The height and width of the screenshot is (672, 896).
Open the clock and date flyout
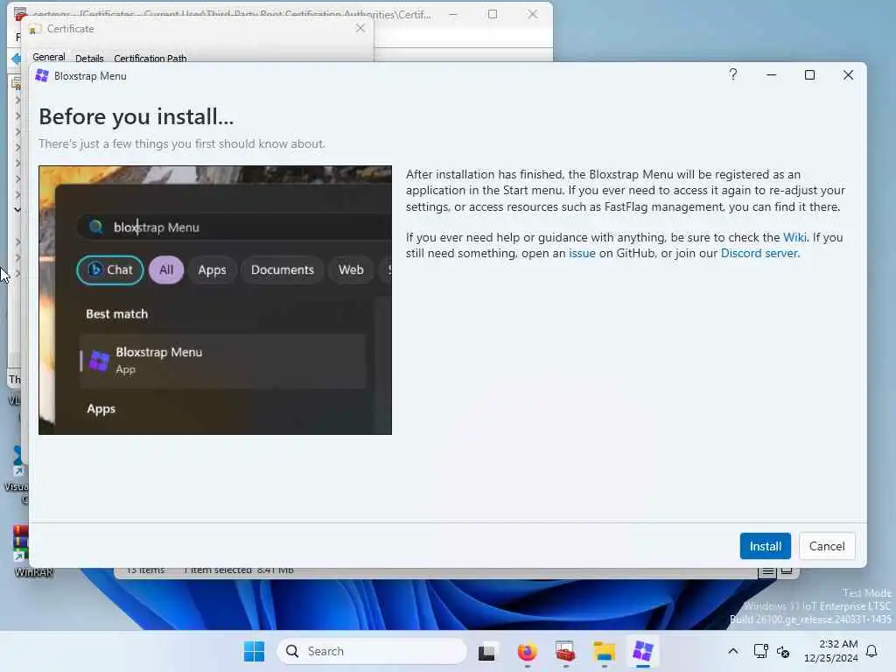click(830, 651)
